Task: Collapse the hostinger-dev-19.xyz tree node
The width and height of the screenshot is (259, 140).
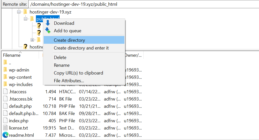Action: [19, 12]
